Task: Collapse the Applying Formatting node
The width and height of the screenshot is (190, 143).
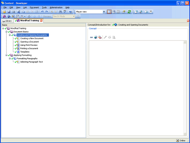Action: 7,55
